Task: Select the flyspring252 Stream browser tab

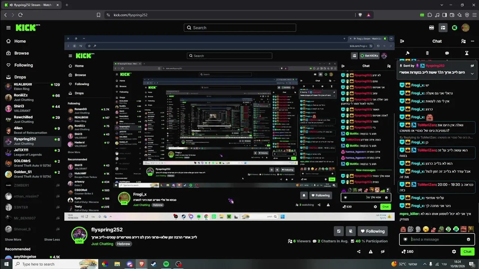Action: click(x=31, y=5)
